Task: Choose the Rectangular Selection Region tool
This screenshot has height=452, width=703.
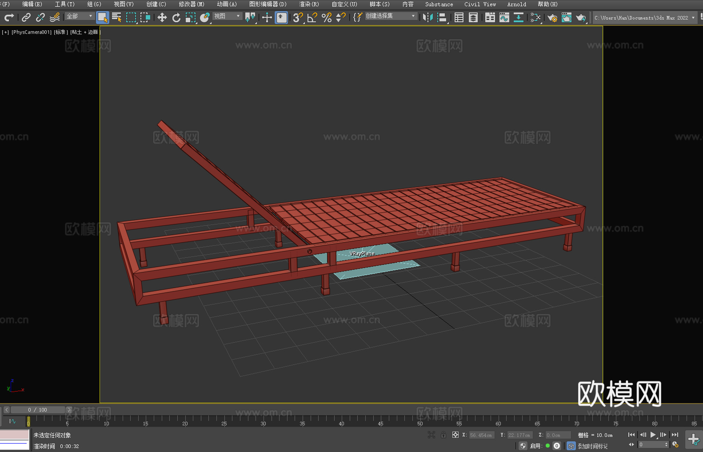Action: [131, 17]
